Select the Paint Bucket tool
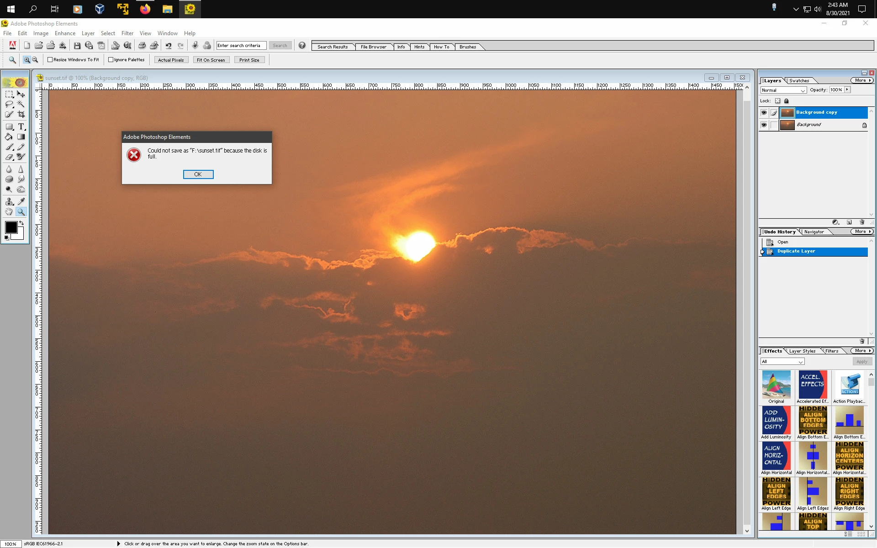 pos(9,137)
